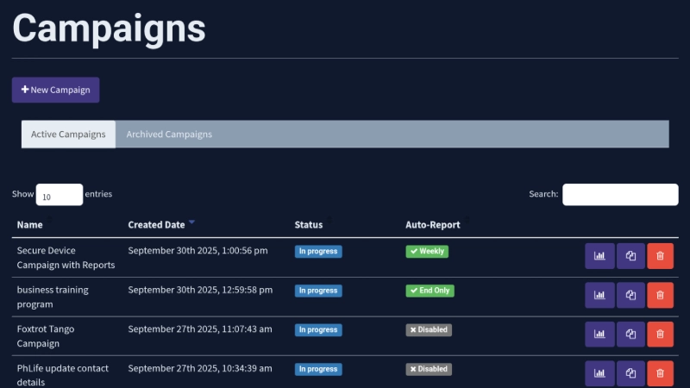The image size is (690, 388).
Task: Click the End Only auto-report badge
Action: (430, 291)
